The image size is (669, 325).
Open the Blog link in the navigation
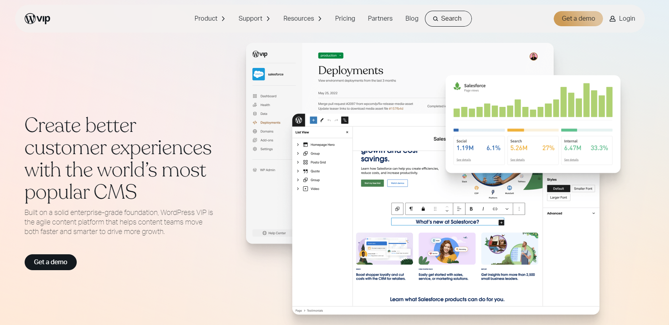[412, 19]
